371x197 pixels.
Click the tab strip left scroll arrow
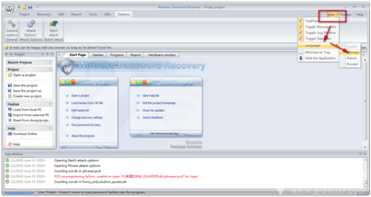[59, 55]
